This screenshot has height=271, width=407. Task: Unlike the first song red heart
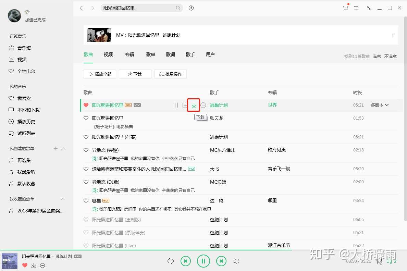tap(86, 105)
